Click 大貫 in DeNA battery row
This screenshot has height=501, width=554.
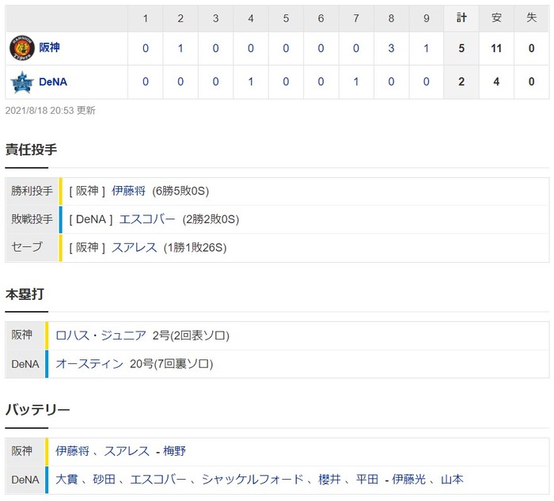[66, 479]
